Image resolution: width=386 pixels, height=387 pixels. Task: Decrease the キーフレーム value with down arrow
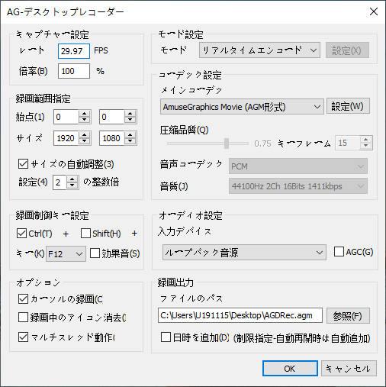coord(365,146)
